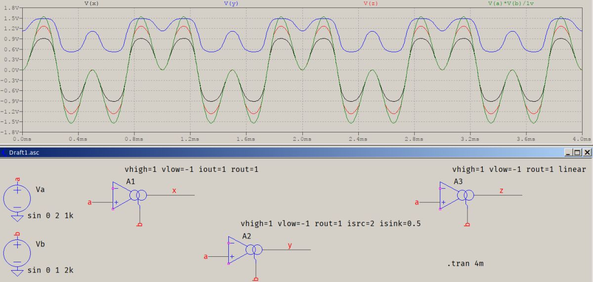Viewport: 593px width, 282px height.
Task: Close the Draft1.asc window
Action: point(587,153)
